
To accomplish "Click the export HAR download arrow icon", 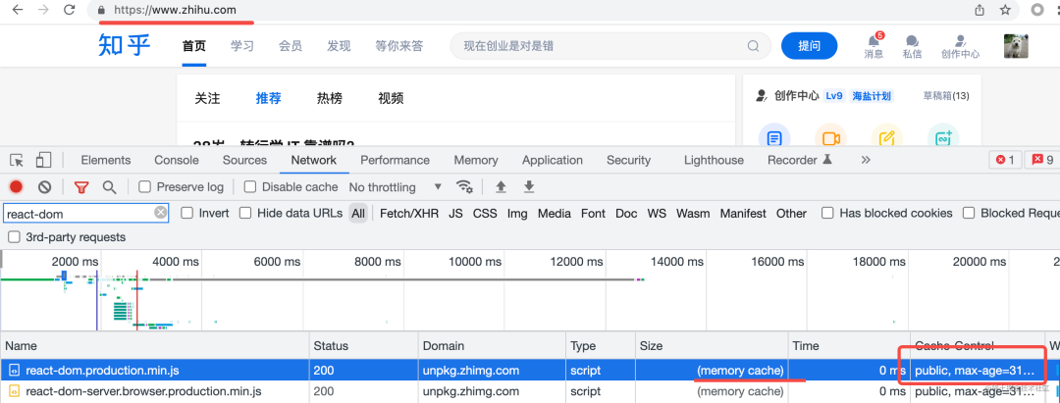I will pos(529,186).
